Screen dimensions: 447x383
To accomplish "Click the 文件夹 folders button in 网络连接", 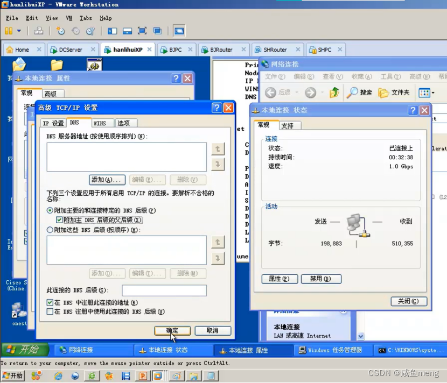I will (394, 93).
